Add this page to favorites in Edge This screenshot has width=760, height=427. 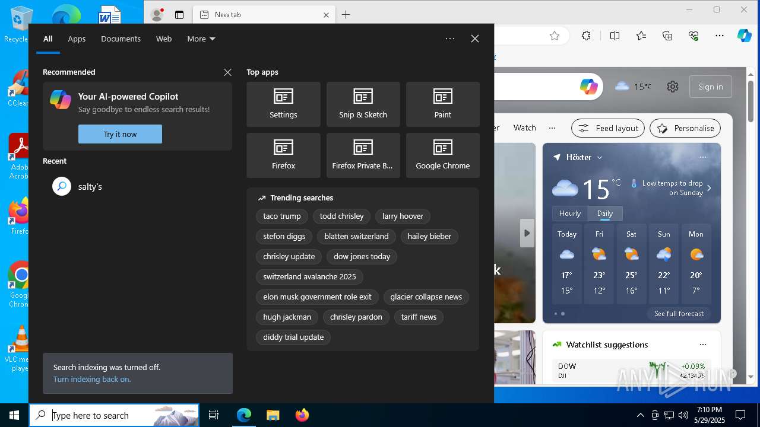pos(555,36)
